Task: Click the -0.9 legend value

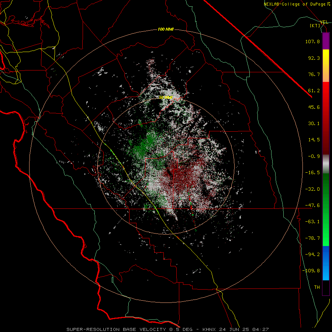Action: click(314, 156)
